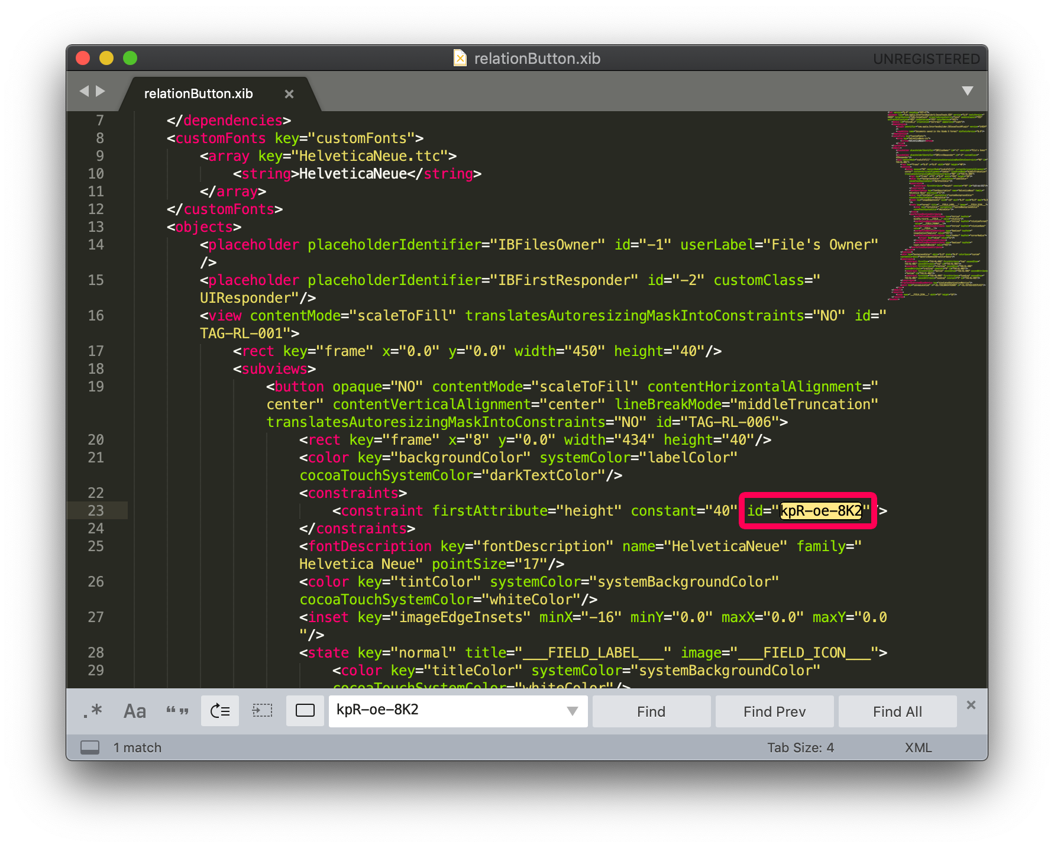Click the fontDescription tag
The height and width of the screenshot is (848, 1054).
pyautogui.click(x=370, y=546)
